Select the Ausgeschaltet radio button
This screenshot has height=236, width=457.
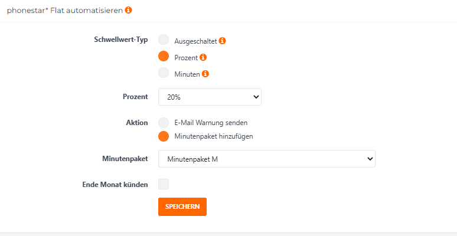(x=164, y=40)
